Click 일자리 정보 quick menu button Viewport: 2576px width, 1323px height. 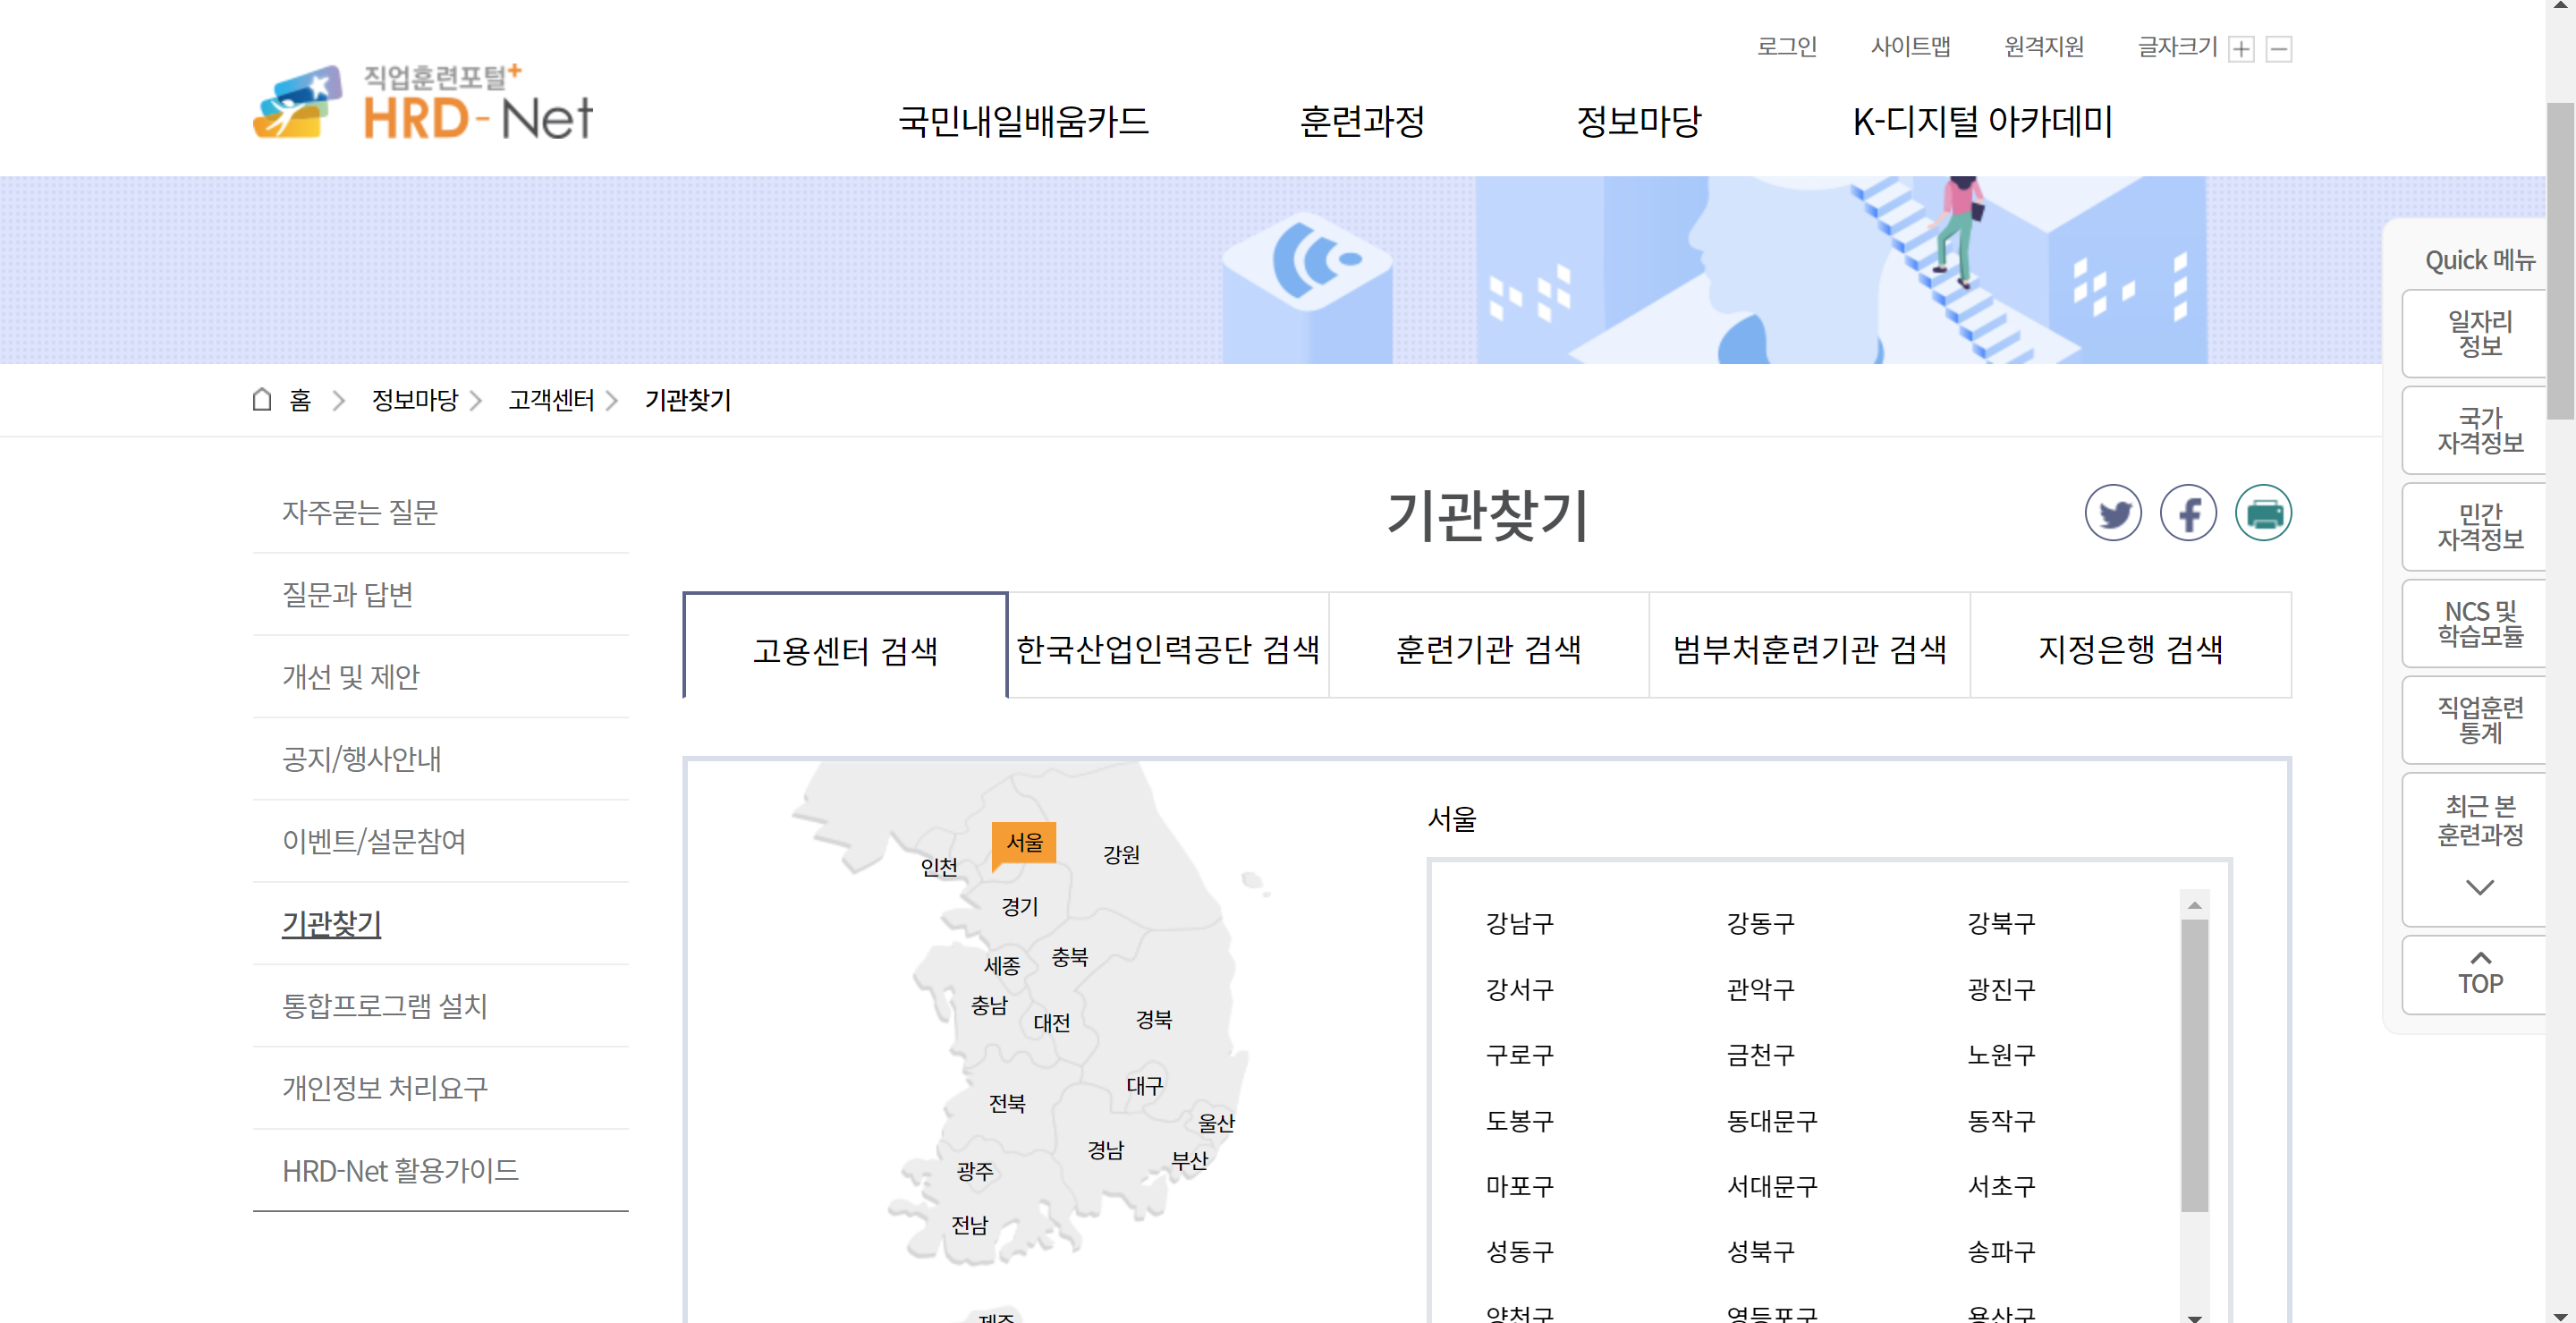pyautogui.click(x=2479, y=334)
